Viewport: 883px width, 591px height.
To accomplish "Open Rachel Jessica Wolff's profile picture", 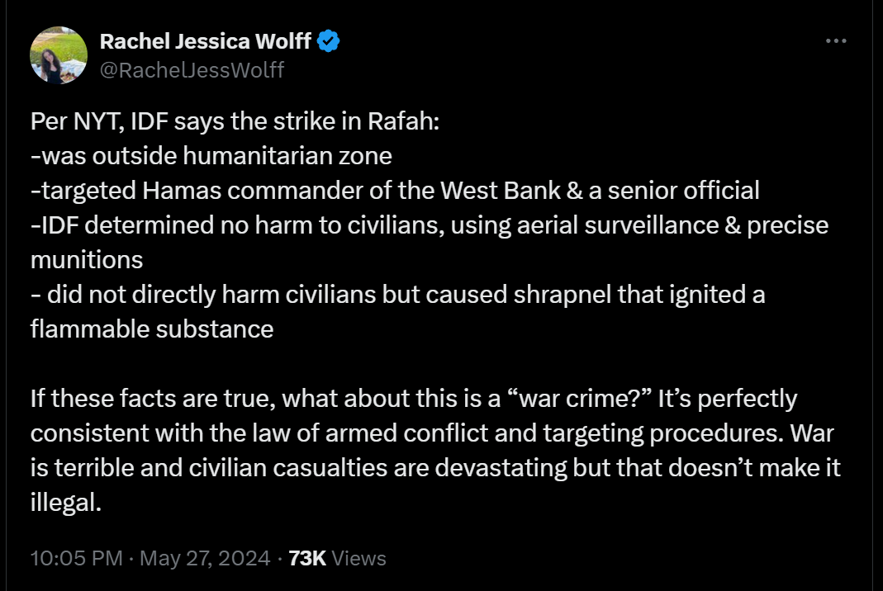I will [59, 55].
